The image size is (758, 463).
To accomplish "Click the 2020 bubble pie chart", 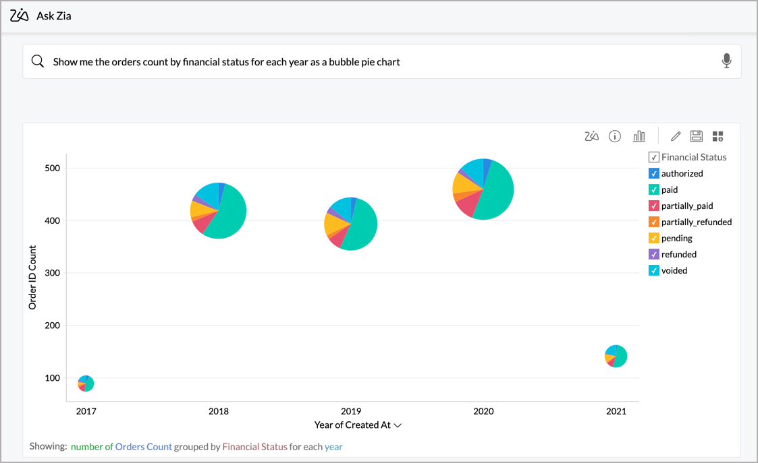I will point(483,189).
